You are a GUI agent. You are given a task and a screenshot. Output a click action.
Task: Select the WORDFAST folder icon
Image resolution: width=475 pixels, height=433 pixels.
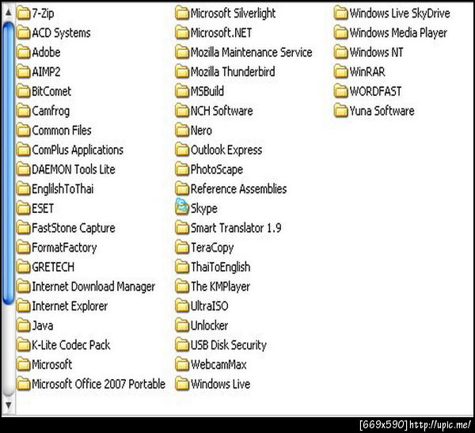click(x=340, y=92)
